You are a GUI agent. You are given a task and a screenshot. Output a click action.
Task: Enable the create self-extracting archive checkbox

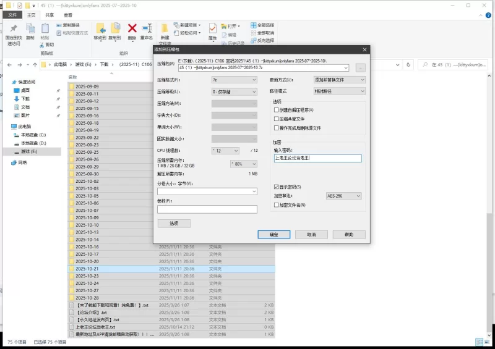(x=277, y=110)
